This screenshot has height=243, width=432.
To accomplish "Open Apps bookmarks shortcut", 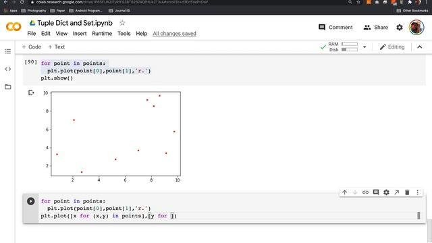I will (11, 11).
